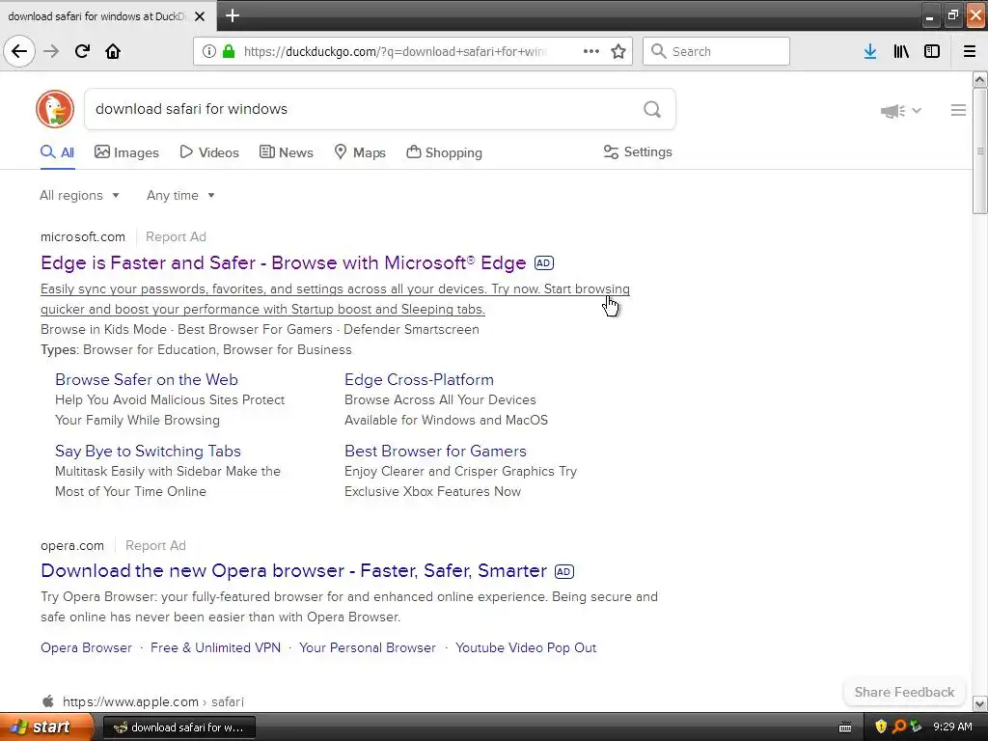Open the downloads arrow panel
This screenshot has height=741, width=988.
(870, 51)
